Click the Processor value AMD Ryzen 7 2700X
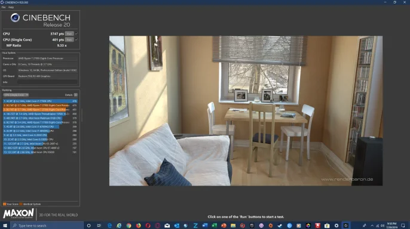Screen dimensions: 410x229 click(x=48, y=58)
